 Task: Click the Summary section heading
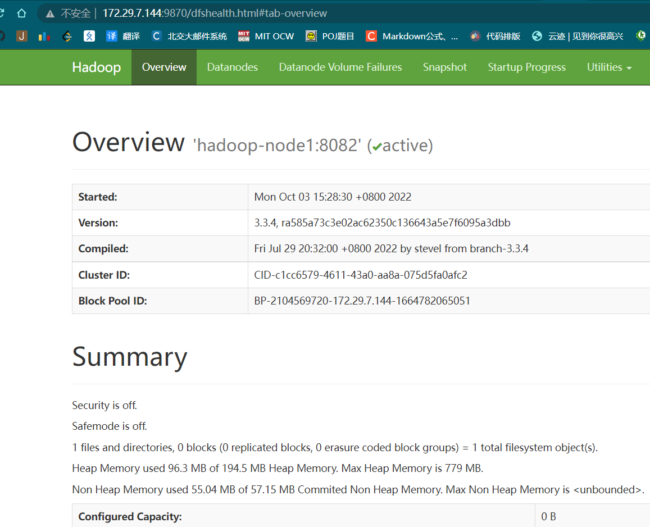point(130,357)
